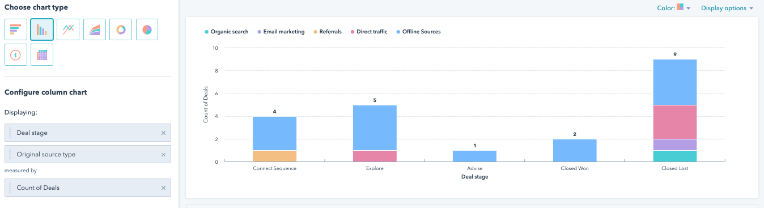This screenshot has width=764, height=208.
Task: Click the total label 5 above Explore
Action: (375, 100)
